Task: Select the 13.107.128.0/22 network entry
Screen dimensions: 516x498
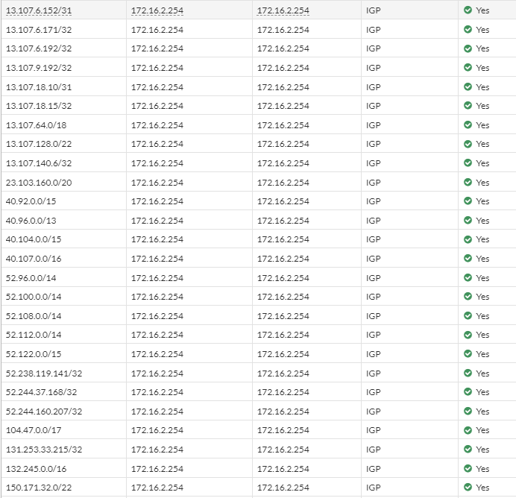Action: (x=39, y=144)
